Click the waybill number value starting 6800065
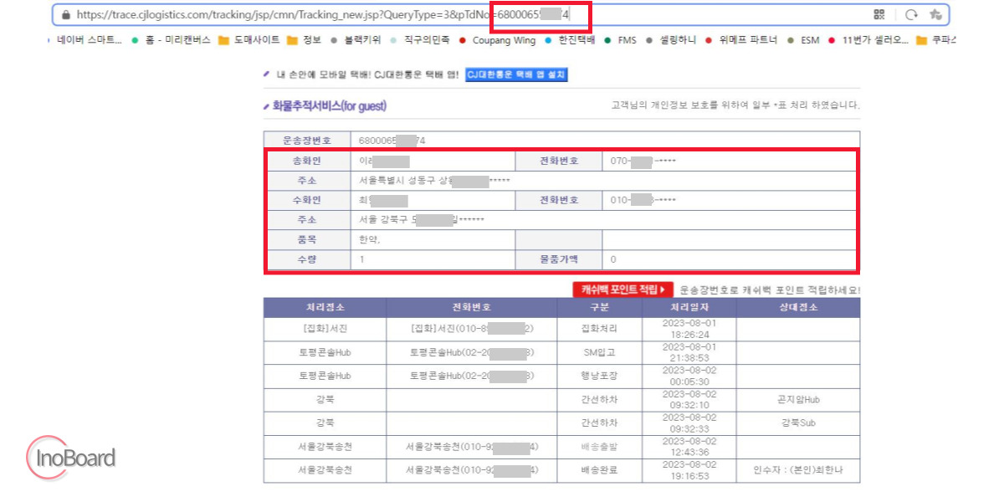The image size is (1004, 502). [x=392, y=140]
